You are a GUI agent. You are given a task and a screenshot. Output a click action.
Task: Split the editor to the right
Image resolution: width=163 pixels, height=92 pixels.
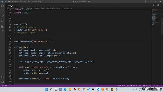pos(158,5)
